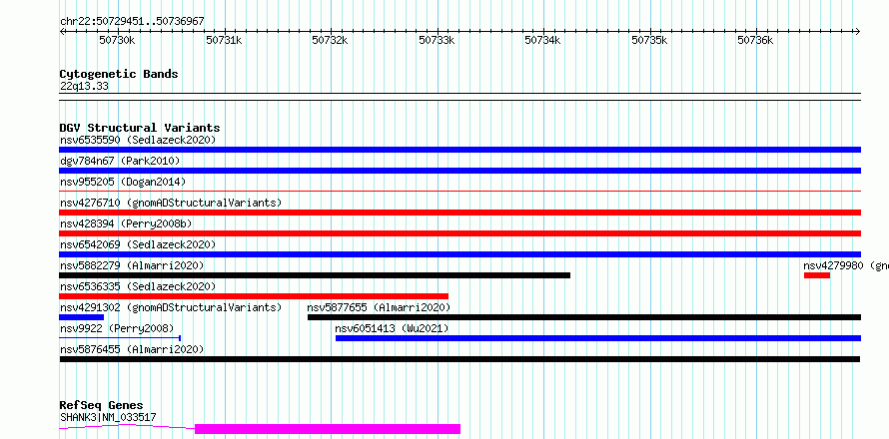Click the blue bar under nsv6535590
This screenshot has width=889, height=439.
459,150
